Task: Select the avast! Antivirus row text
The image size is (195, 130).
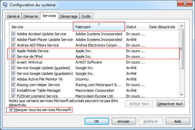Action: (x=29, y=62)
